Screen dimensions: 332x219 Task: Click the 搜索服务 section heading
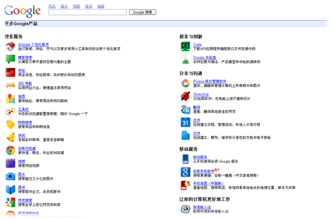point(14,37)
